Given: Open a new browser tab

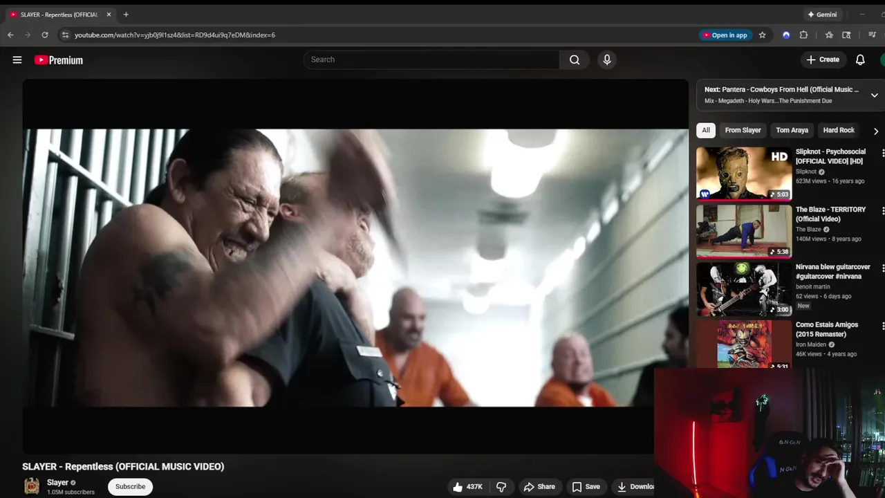Looking at the screenshot, I should tap(126, 15).
